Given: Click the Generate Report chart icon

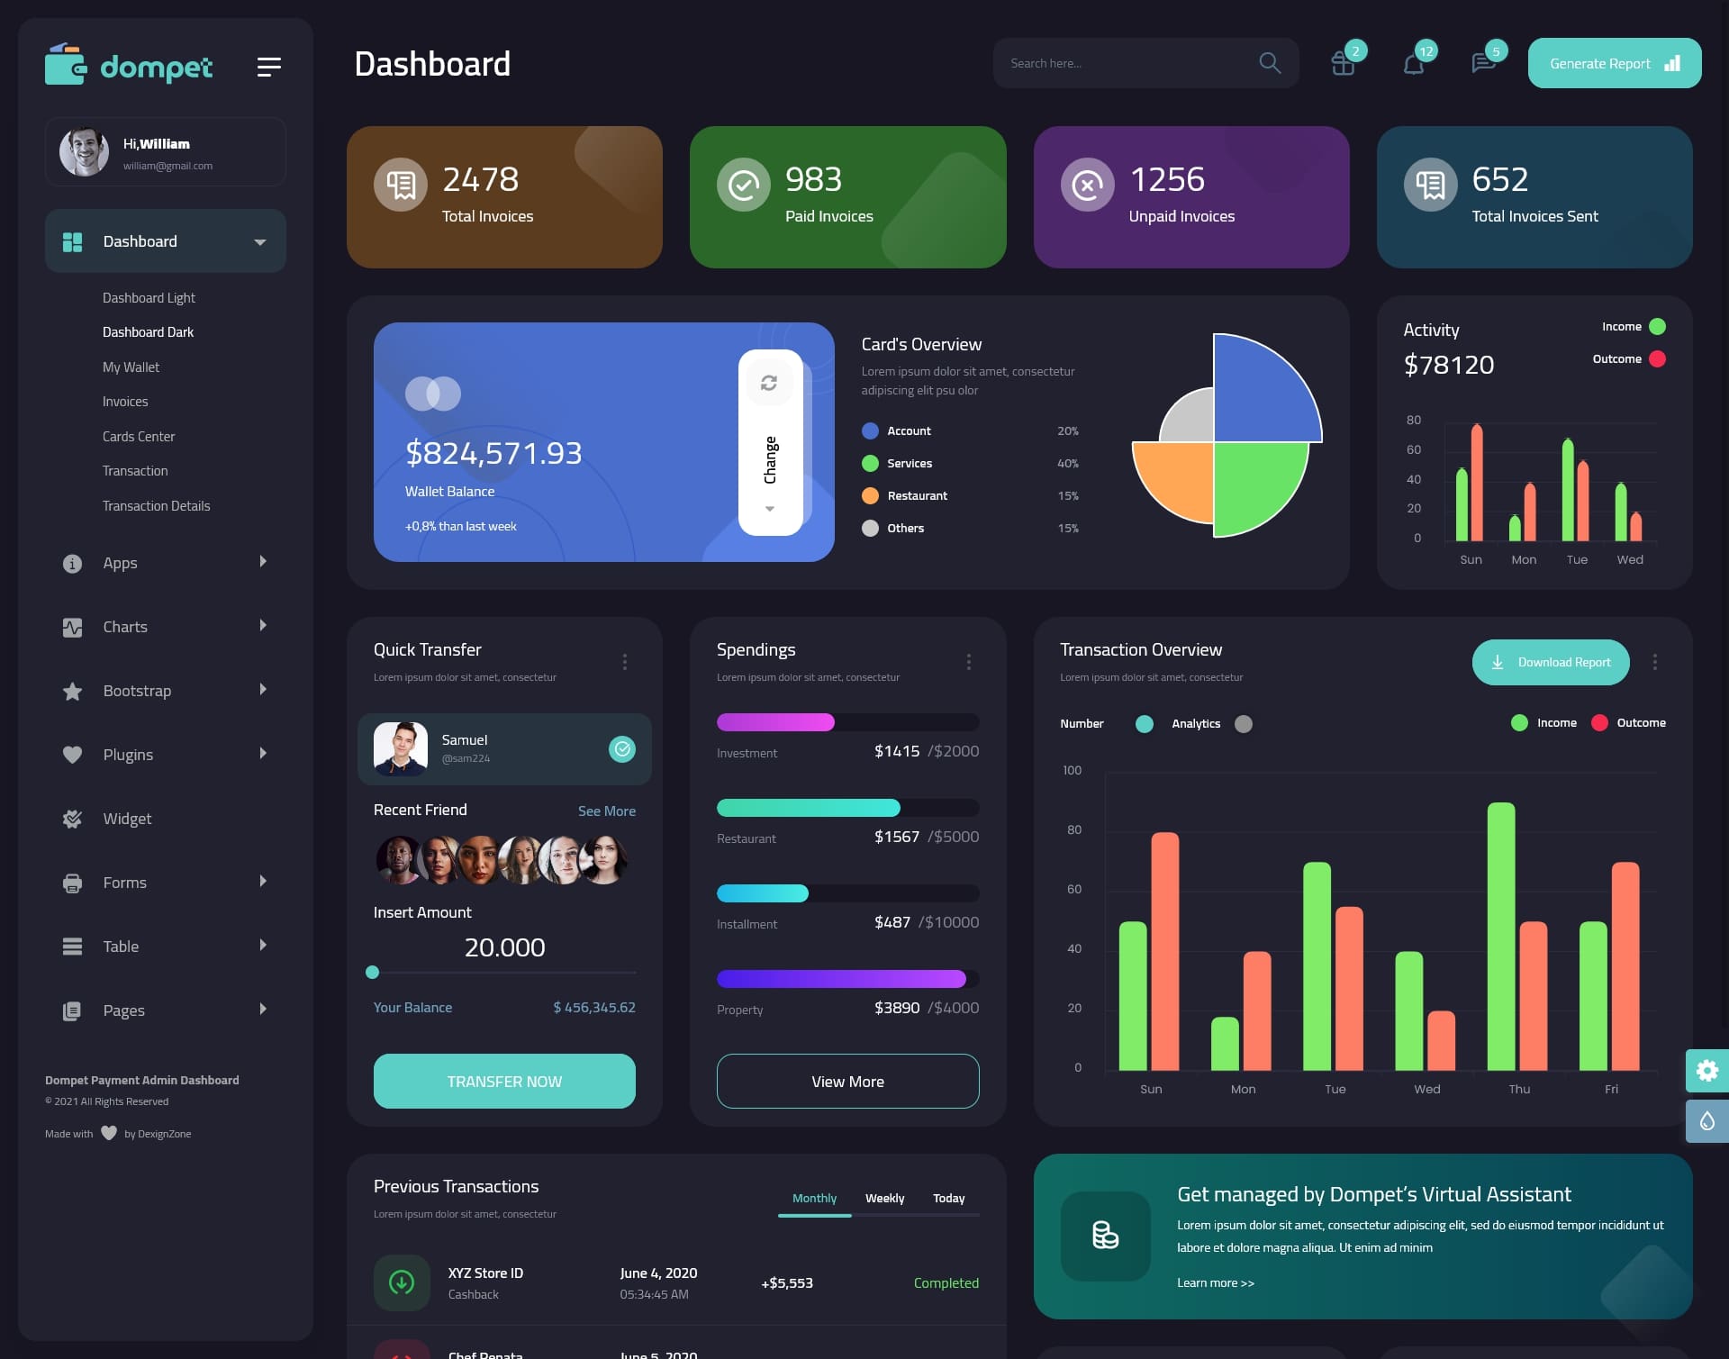Looking at the screenshot, I should pos(1671,63).
